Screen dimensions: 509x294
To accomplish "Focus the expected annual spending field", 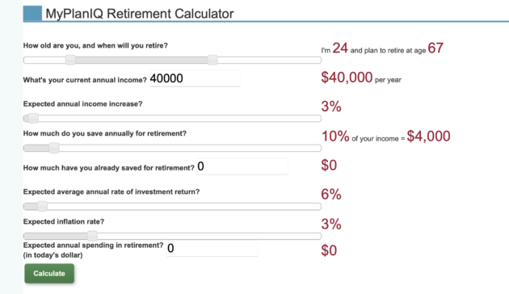I will tap(212, 248).
